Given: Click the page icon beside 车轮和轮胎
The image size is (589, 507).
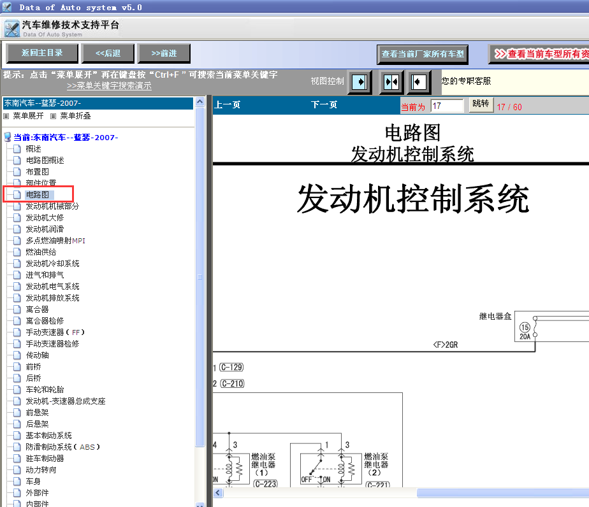Looking at the screenshot, I should [x=17, y=390].
